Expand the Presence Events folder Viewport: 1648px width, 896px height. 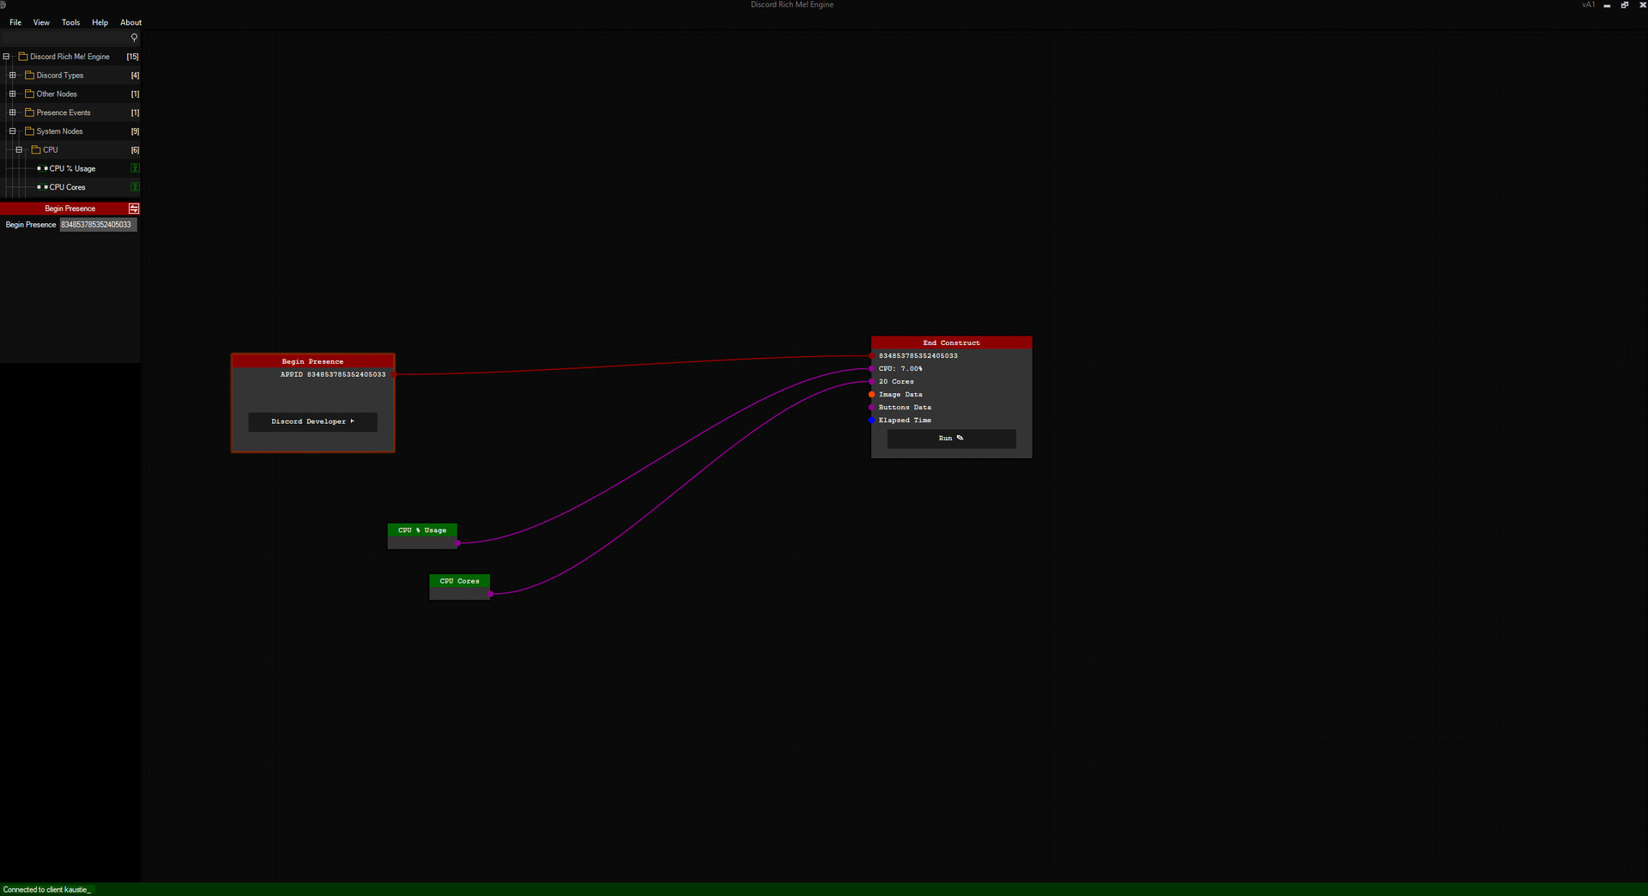point(12,112)
